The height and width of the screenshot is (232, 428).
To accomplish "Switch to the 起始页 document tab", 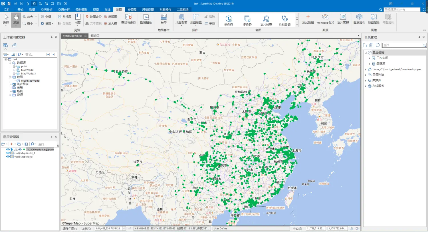I will pyautogui.click(x=95, y=36).
